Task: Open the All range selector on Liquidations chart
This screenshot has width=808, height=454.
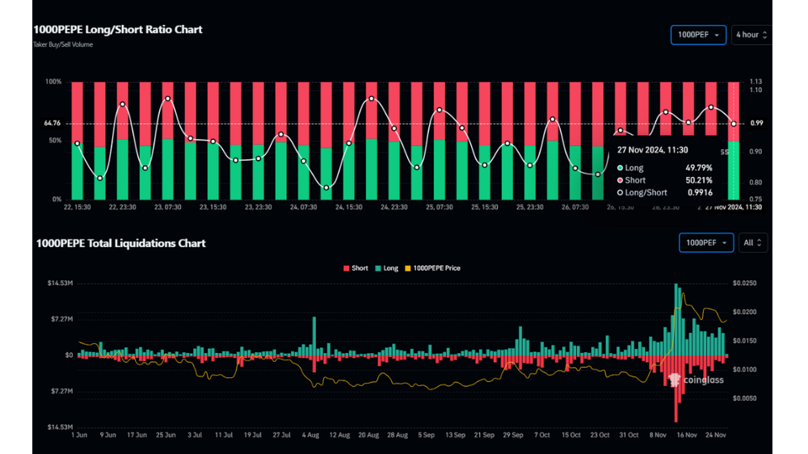Action: pos(753,242)
